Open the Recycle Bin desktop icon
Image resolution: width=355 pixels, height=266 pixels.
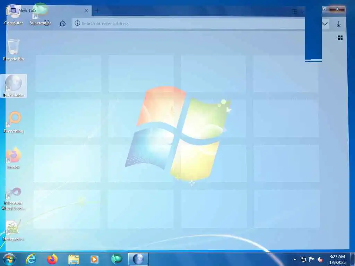pyautogui.click(x=14, y=50)
